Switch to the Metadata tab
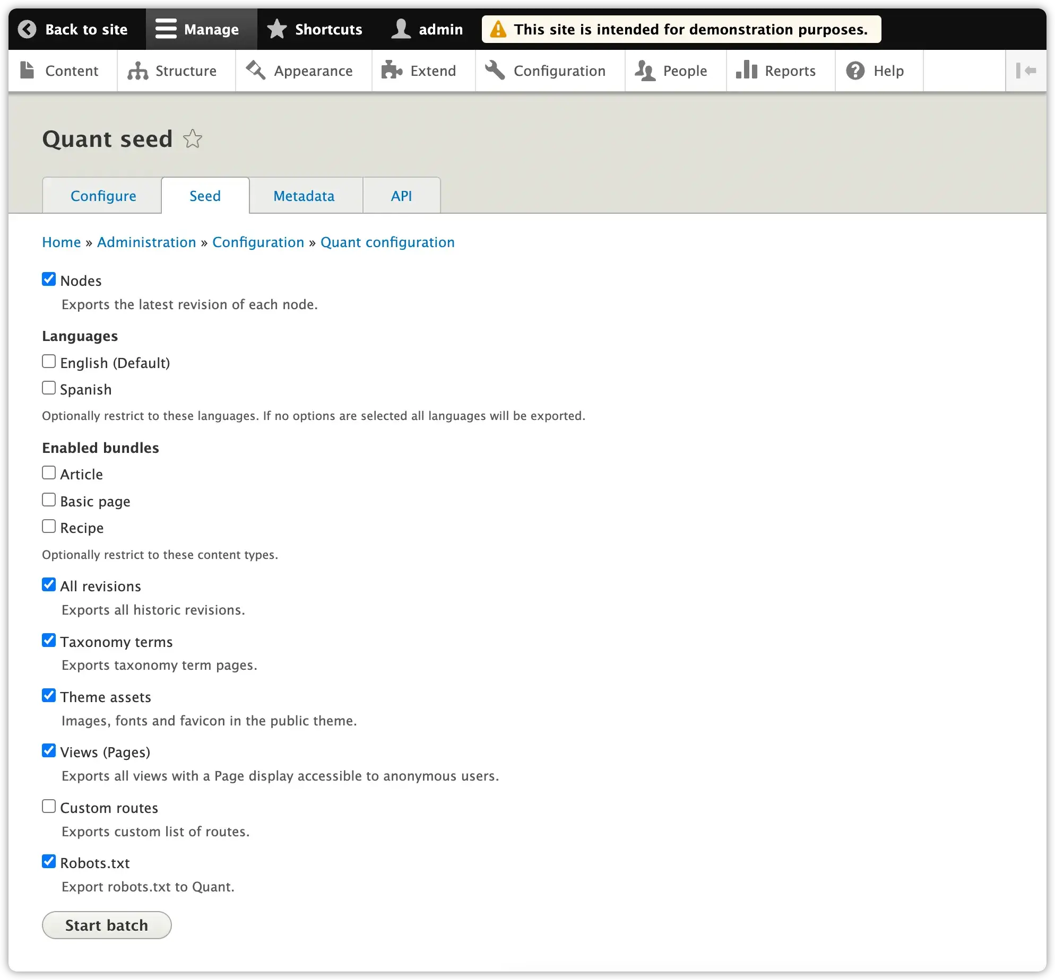The width and height of the screenshot is (1055, 980). tap(304, 195)
